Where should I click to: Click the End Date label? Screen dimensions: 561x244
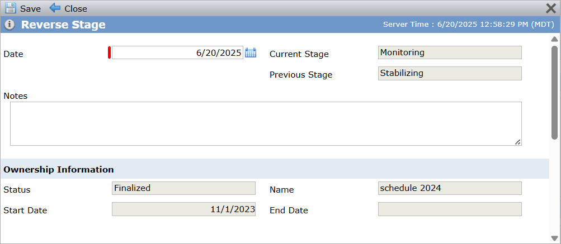[x=289, y=210]
